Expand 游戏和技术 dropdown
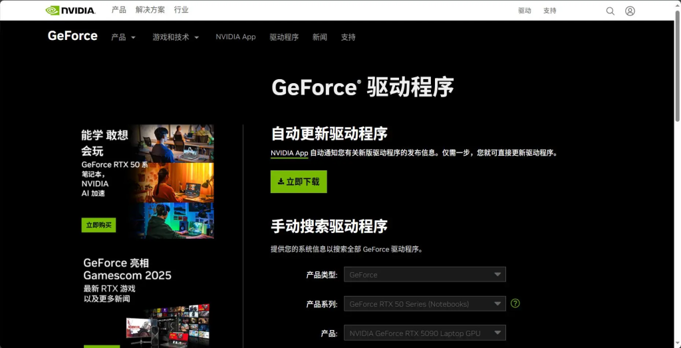 176,37
